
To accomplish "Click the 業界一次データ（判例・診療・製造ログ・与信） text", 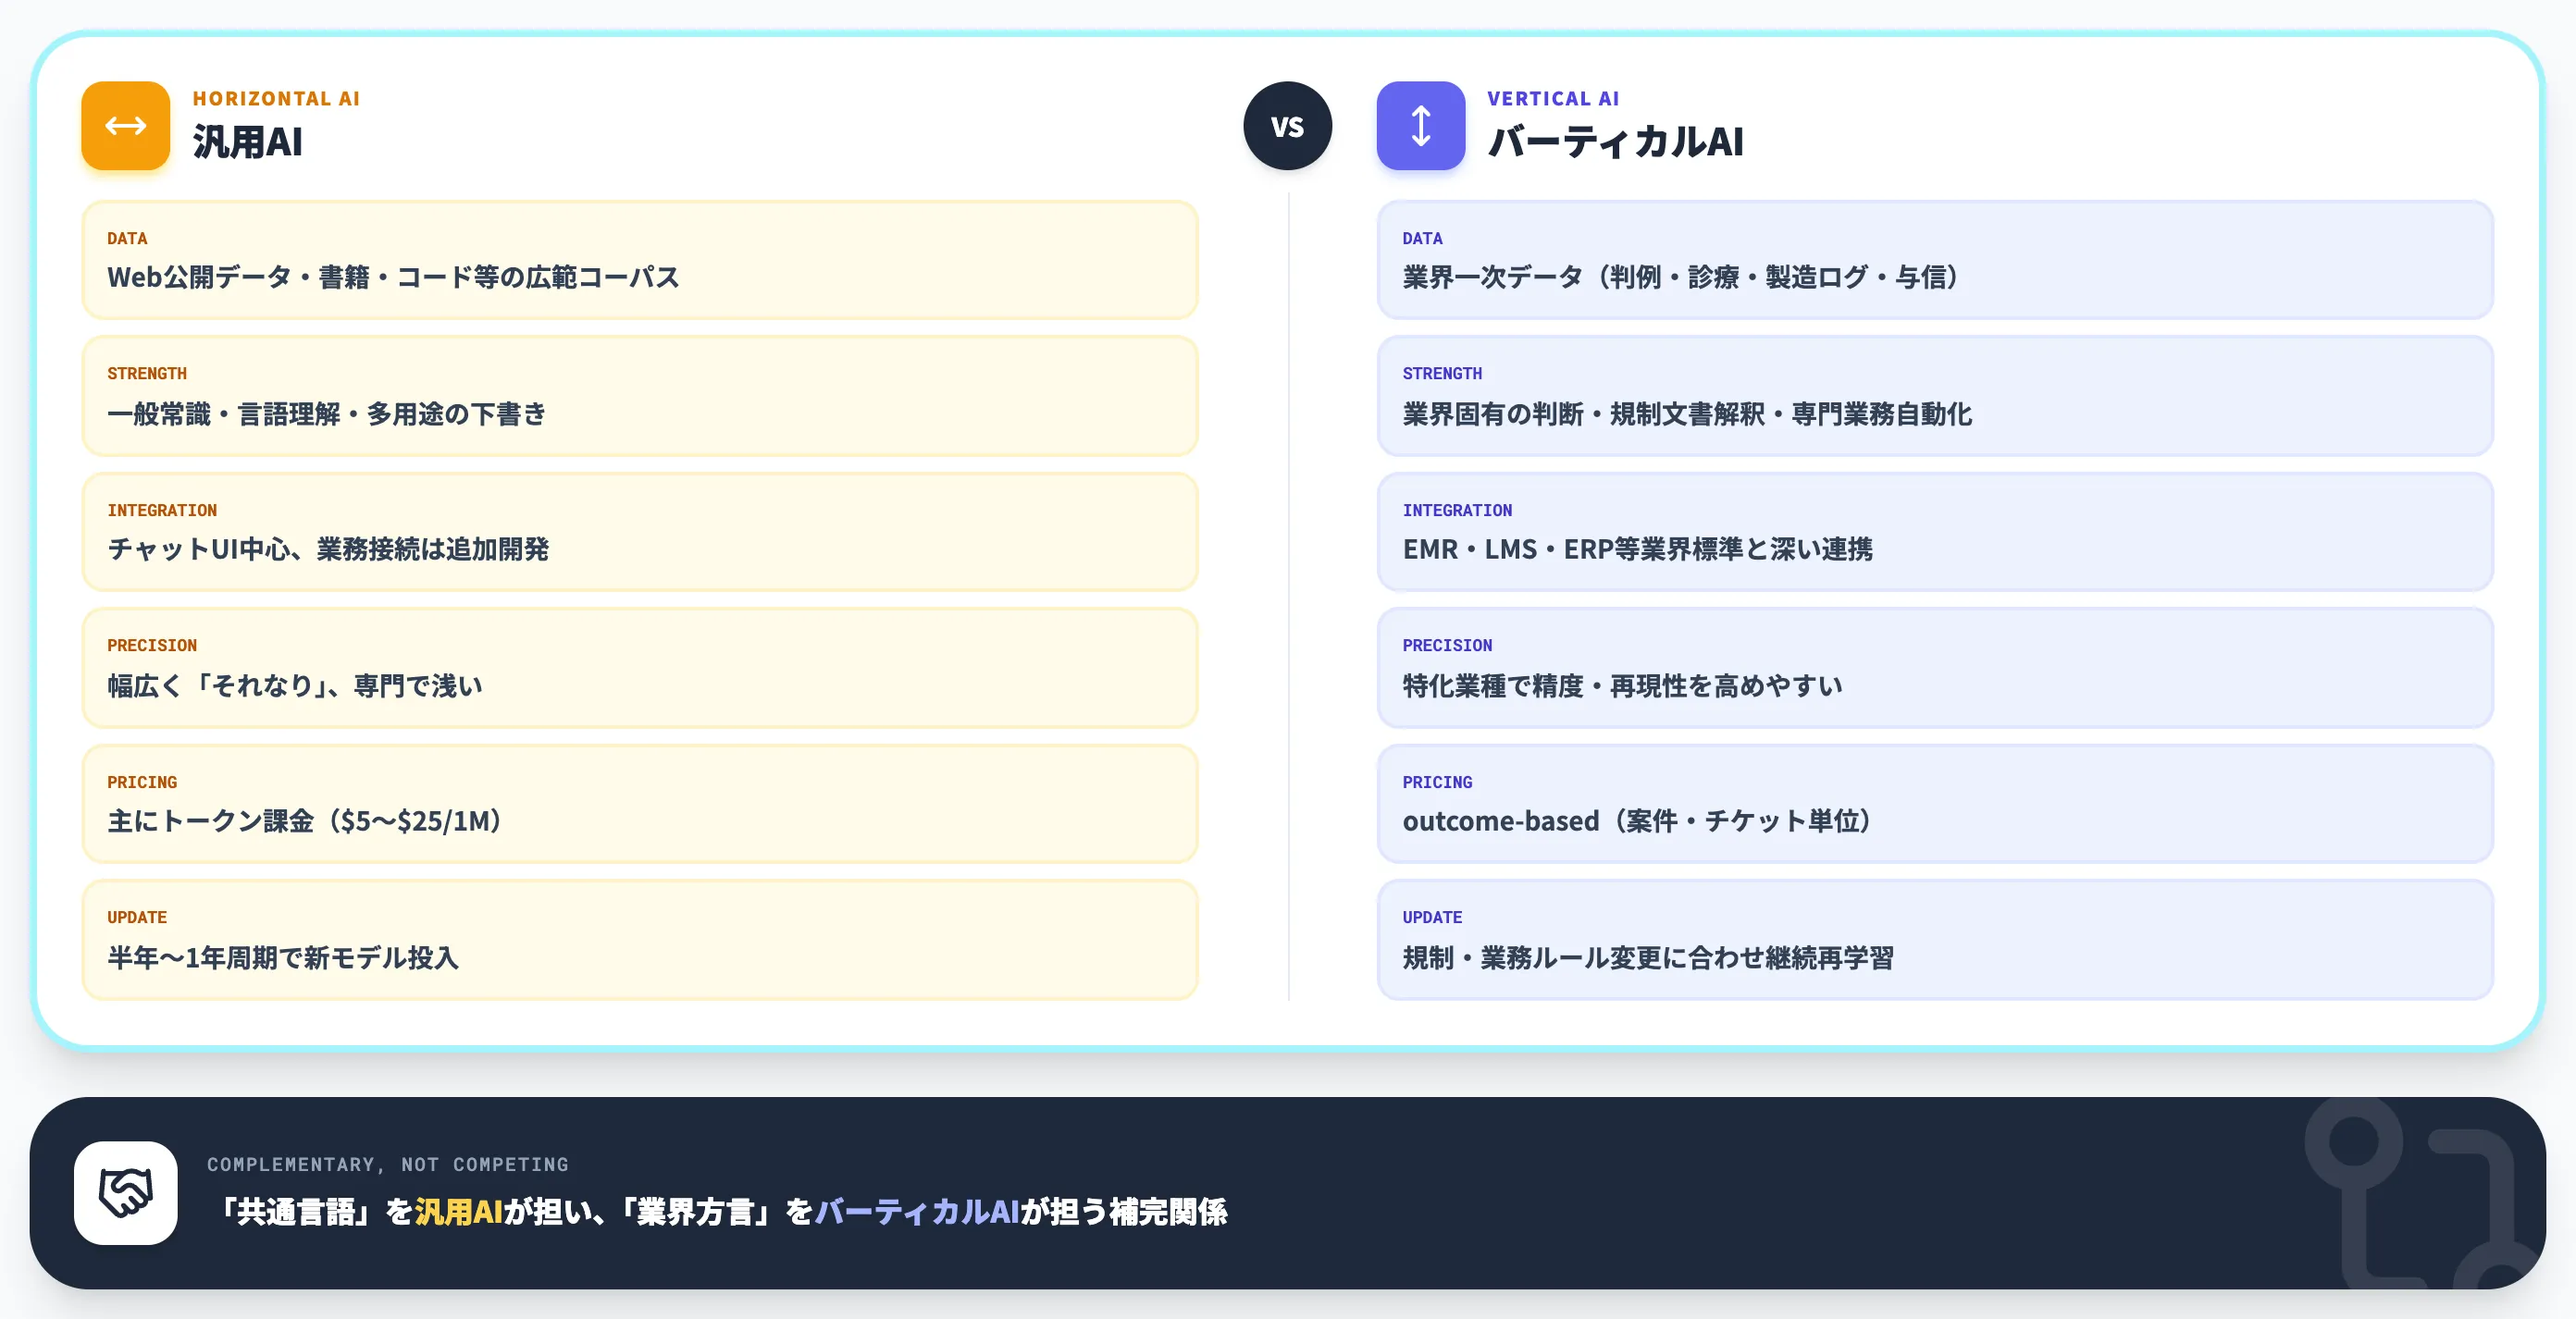I will pos(1681,277).
